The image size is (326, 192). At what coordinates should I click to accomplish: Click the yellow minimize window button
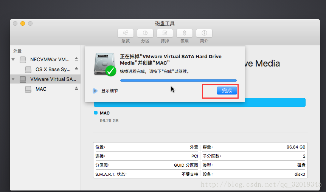pos(23,23)
